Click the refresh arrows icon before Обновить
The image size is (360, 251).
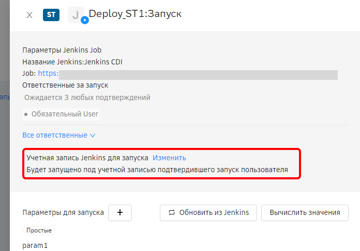171,212
